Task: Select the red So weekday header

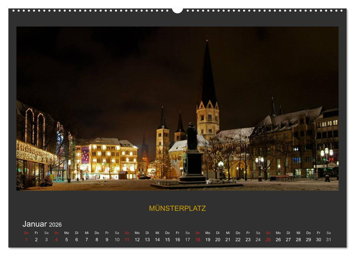Action: (x=57, y=233)
